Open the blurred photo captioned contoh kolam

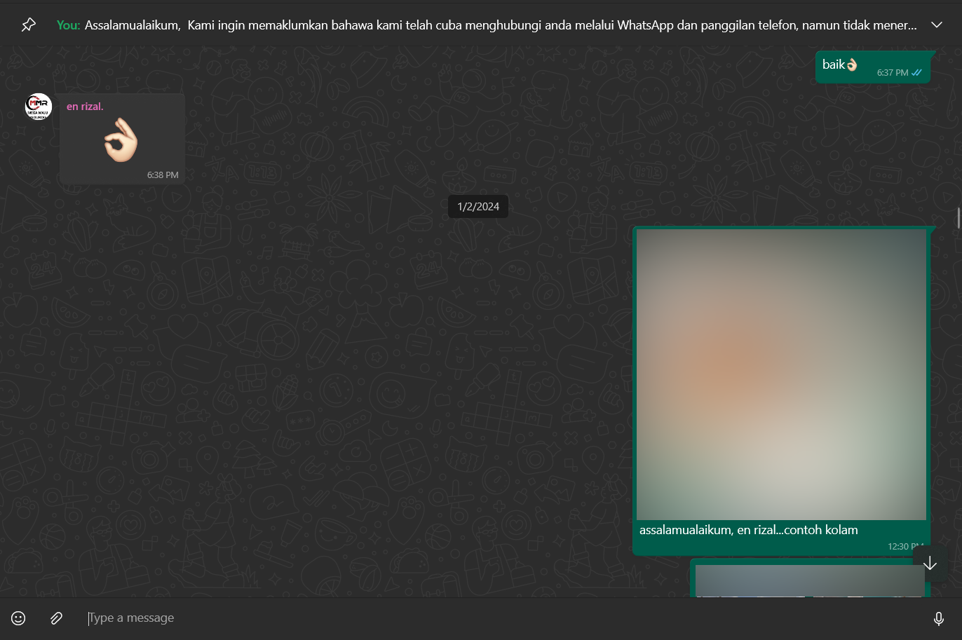coord(781,375)
